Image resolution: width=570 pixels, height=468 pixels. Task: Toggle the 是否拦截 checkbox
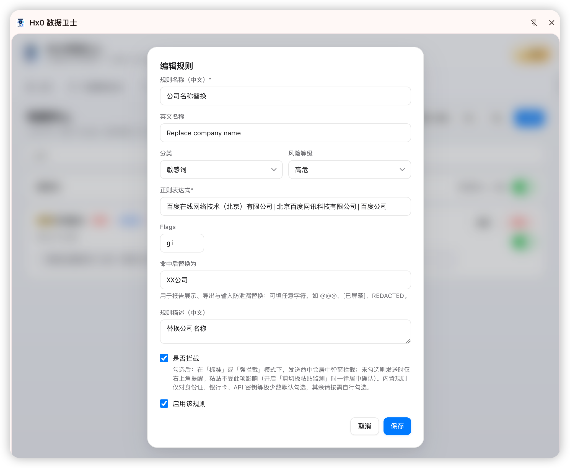pos(164,358)
